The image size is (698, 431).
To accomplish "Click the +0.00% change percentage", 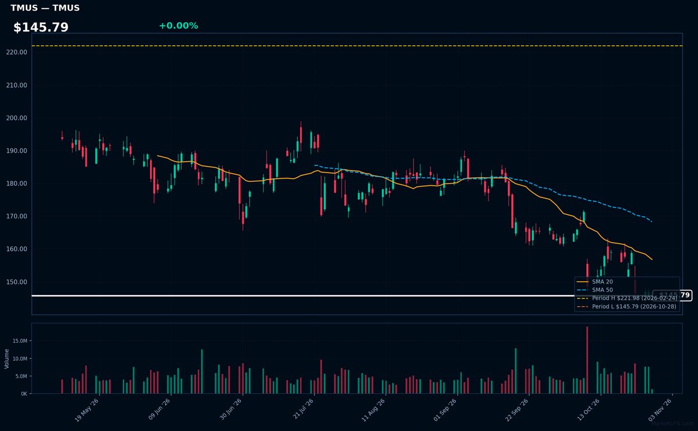I will point(178,26).
